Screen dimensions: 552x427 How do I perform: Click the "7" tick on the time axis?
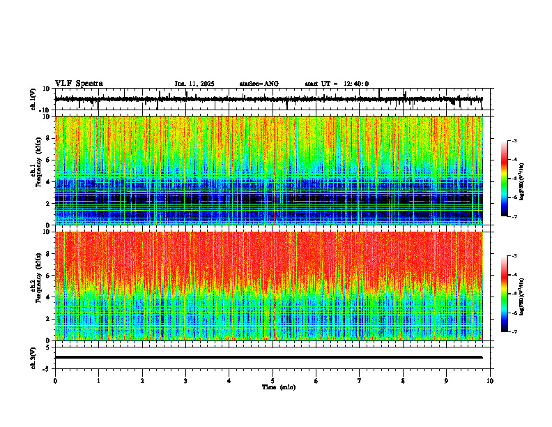coord(360,381)
